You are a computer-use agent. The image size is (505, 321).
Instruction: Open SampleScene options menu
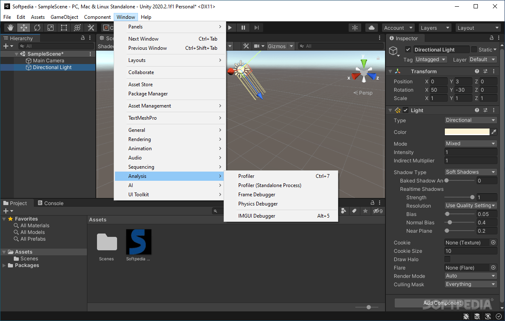[90, 54]
